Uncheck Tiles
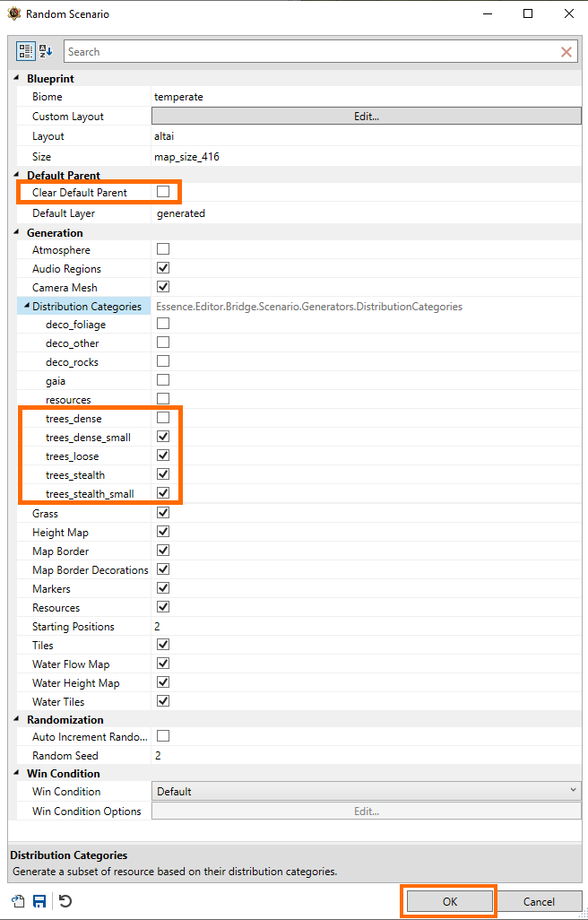The height and width of the screenshot is (920, 588). tap(163, 644)
